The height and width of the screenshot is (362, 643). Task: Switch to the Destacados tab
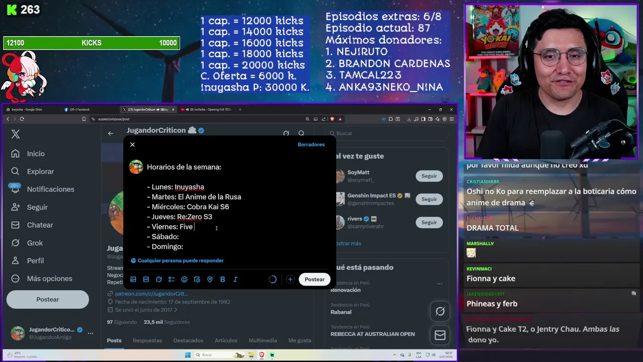(188, 340)
